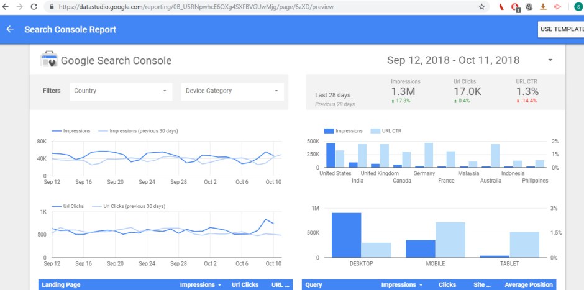Click the URL CTR legend swatch in country chart

[x=375, y=131]
